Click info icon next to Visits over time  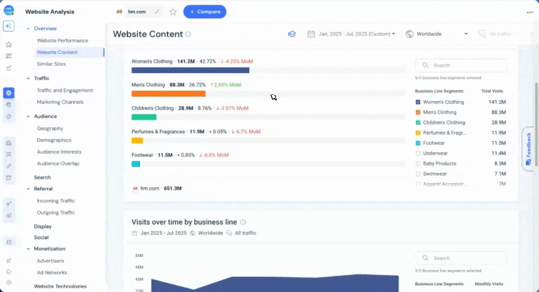point(243,223)
